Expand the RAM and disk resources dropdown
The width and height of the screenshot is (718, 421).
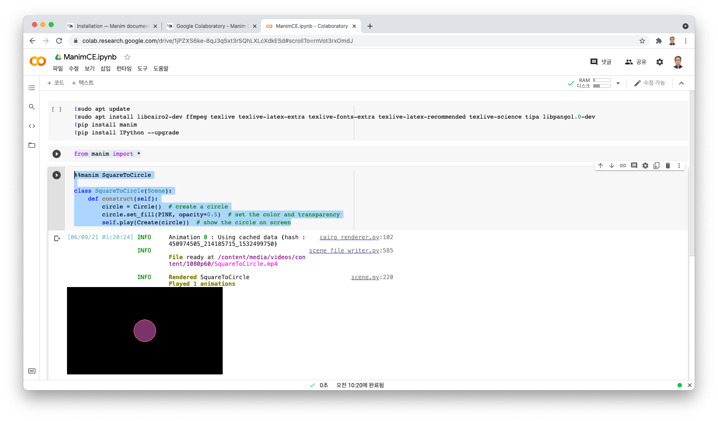click(618, 83)
